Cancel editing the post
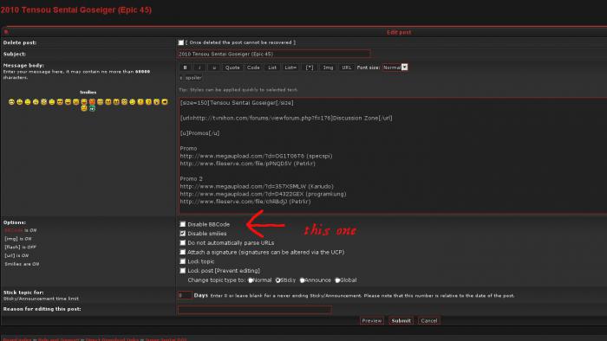This screenshot has width=607, height=341. [429, 320]
